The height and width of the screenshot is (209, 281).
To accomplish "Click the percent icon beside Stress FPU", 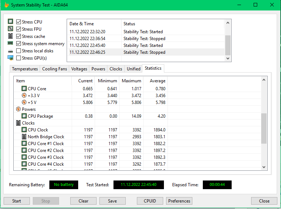I will 10,29.
